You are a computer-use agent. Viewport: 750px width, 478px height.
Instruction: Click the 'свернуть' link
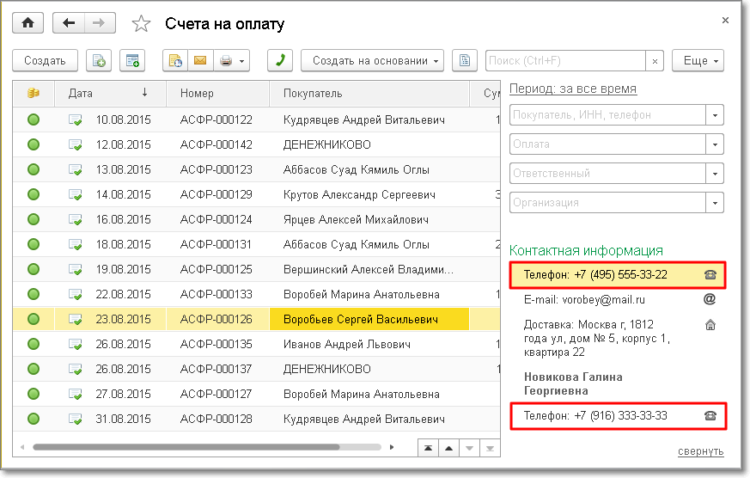[x=700, y=451]
